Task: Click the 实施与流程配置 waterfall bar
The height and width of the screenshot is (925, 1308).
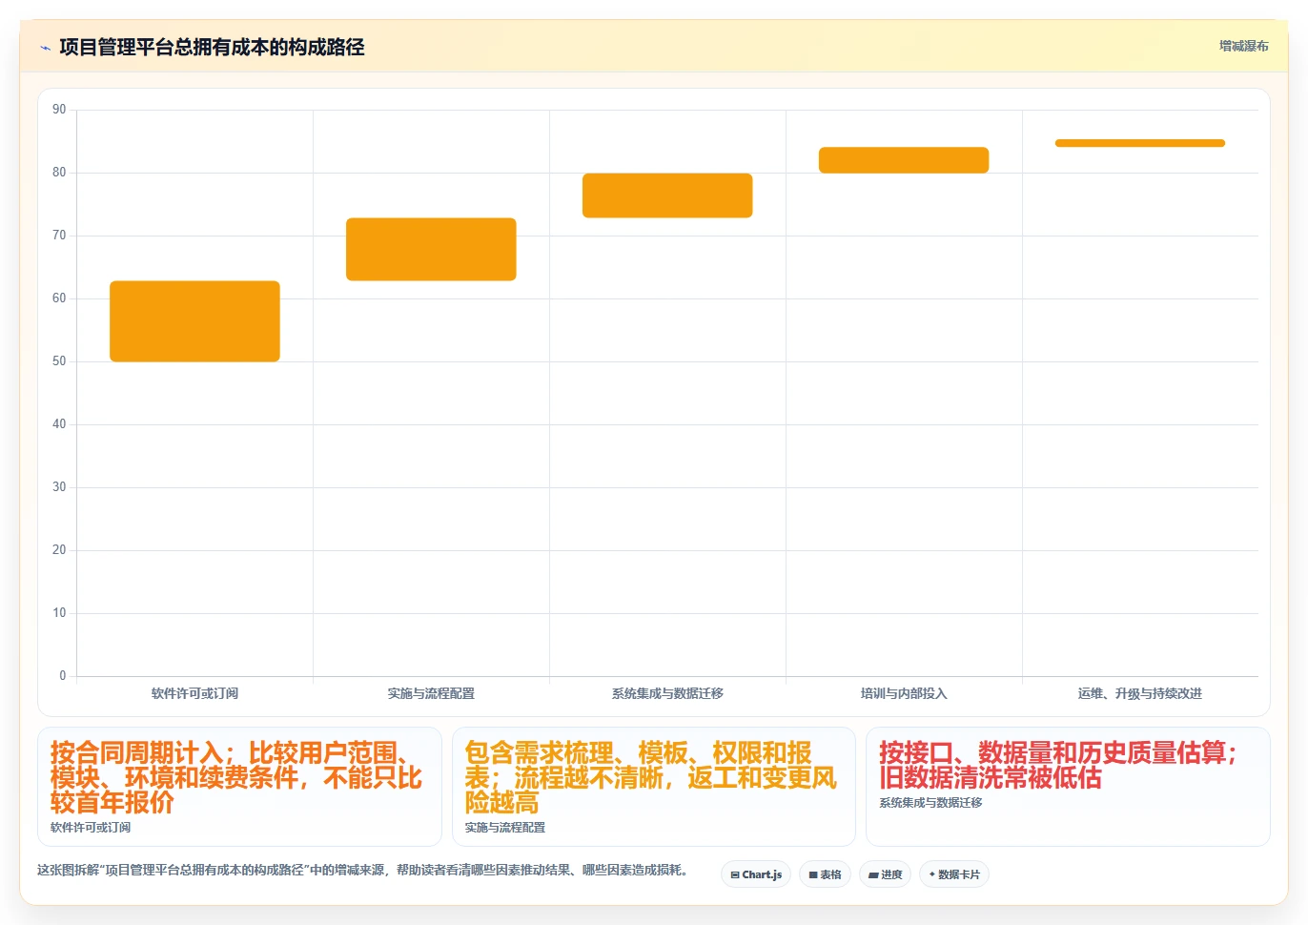Action: point(431,249)
